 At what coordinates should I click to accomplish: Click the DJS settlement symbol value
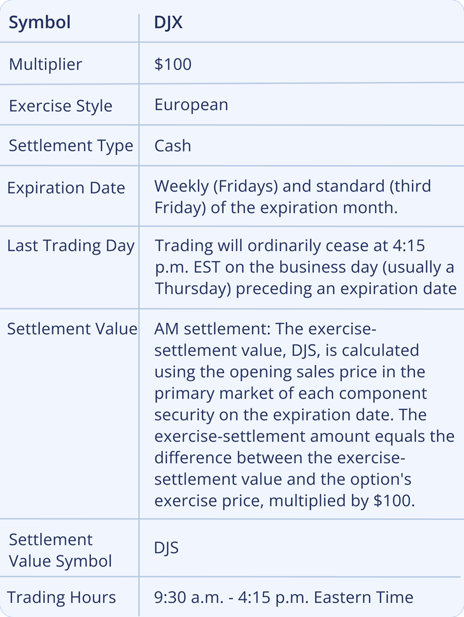point(166,548)
